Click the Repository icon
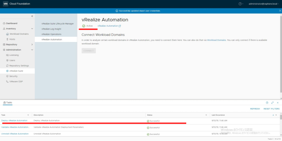 (x=4, y=44)
